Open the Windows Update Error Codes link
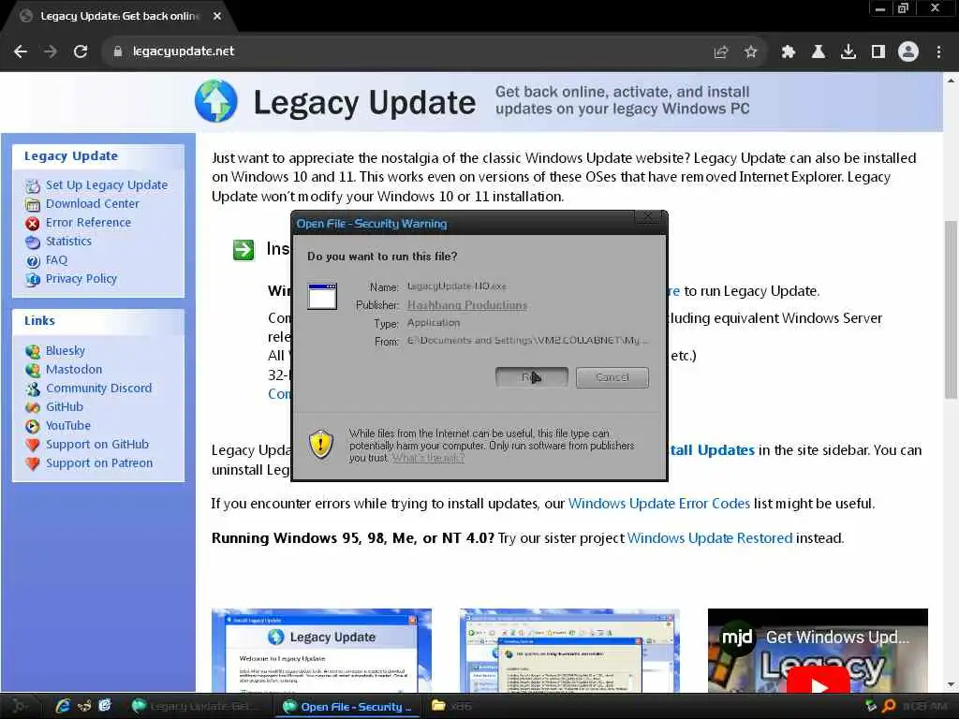 [x=658, y=503]
